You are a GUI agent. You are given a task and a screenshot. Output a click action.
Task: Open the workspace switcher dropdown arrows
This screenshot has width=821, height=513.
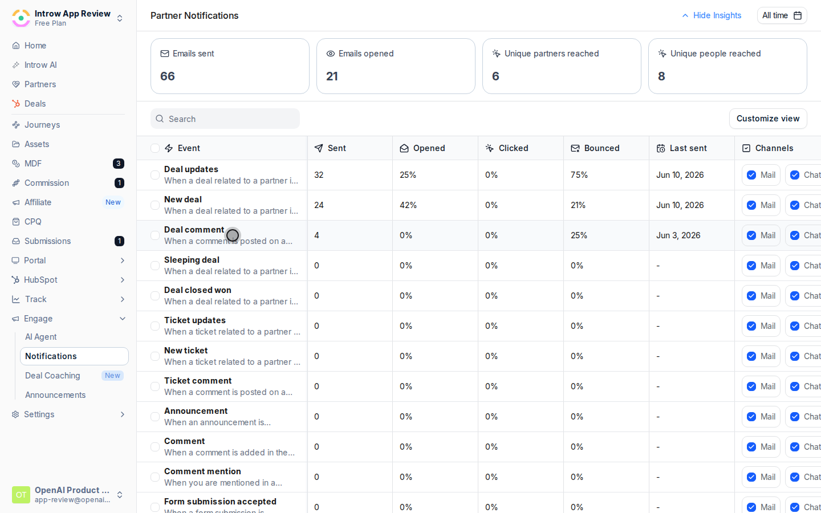pyautogui.click(x=120, y=18)
